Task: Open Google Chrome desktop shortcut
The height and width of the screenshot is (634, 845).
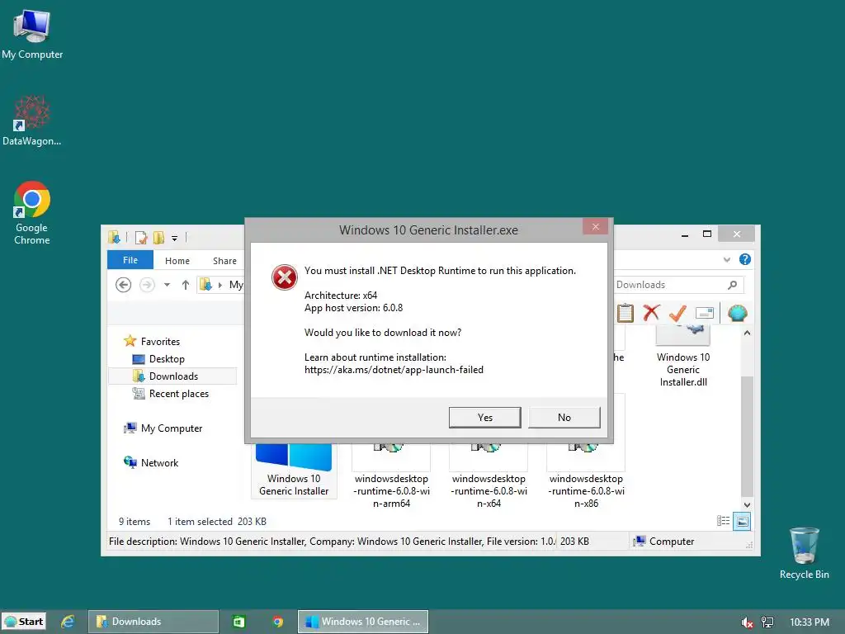Action: 32,213
